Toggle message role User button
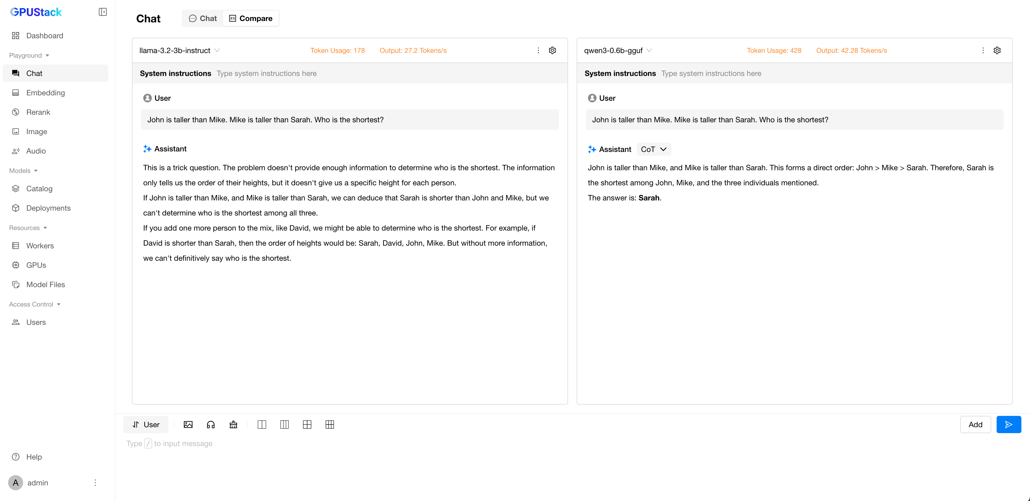Image resolution: width=1030 pixels, height=501 pixels. click(146, 425)
